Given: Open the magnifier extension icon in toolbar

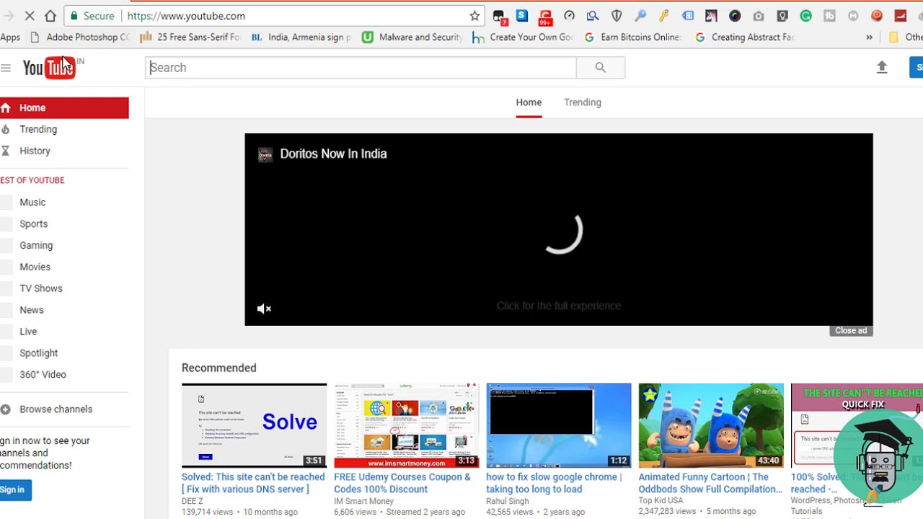Looking at the screenshot, I should point(593,16).
